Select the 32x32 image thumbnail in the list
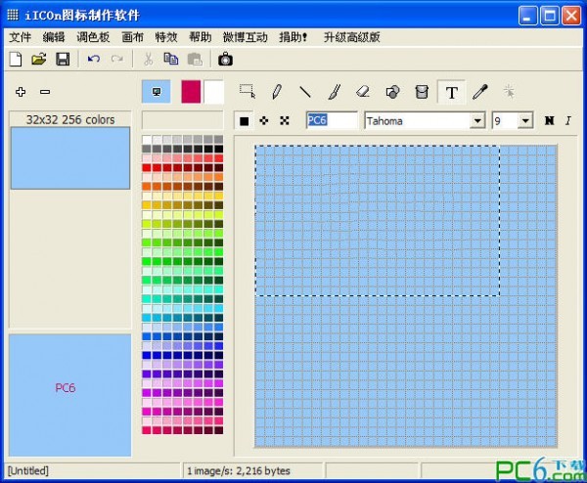 click(x=70, y=157)
